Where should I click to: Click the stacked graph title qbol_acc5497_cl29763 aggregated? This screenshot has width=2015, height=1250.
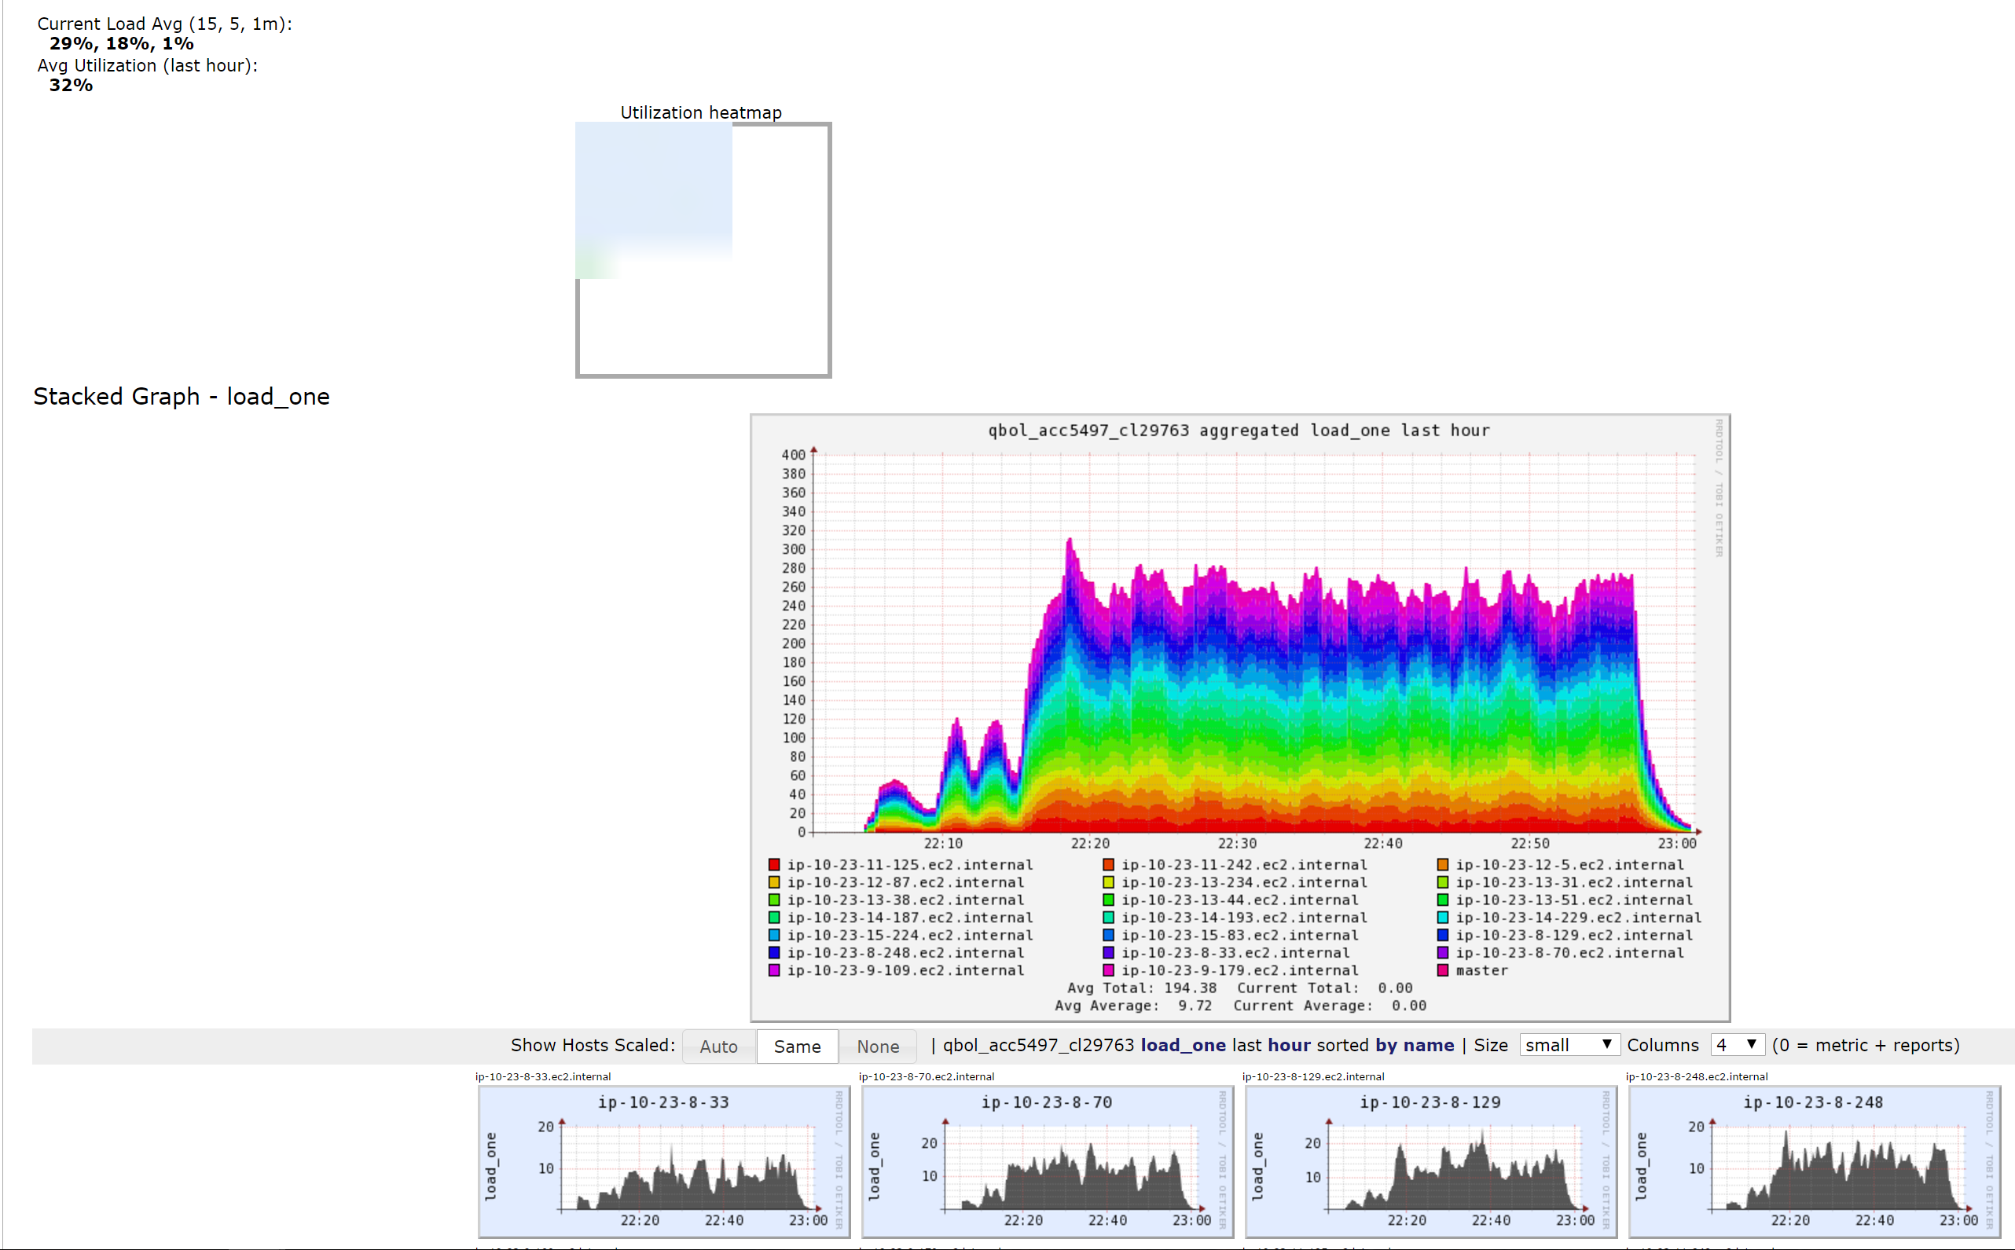(1239, 430)
